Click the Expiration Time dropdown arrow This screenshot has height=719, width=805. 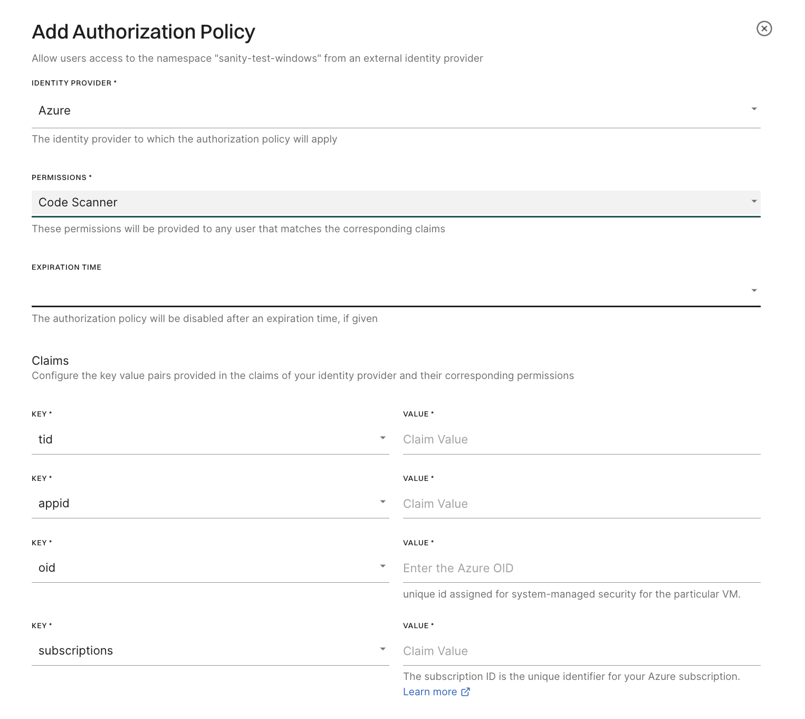click(754, 290)
